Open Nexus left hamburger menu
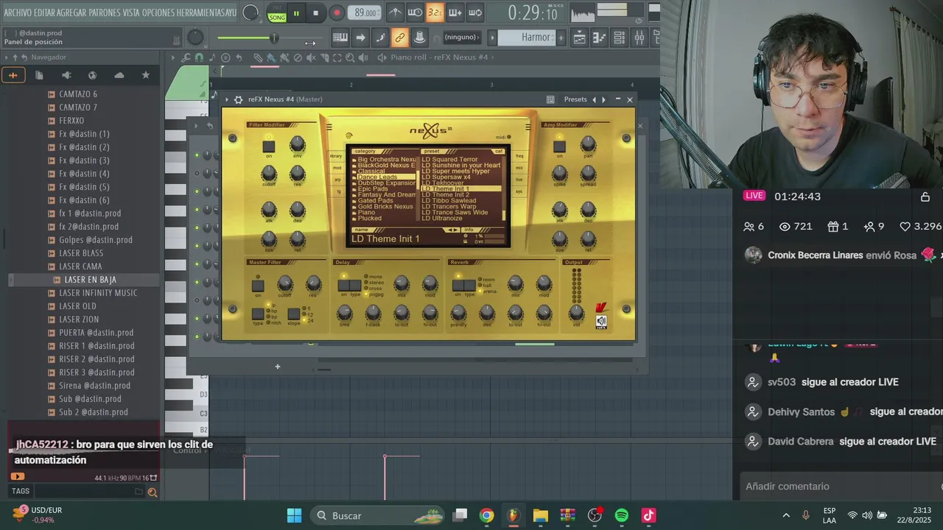The height and width of the screenshot is (530, 943). coord(329,127)
